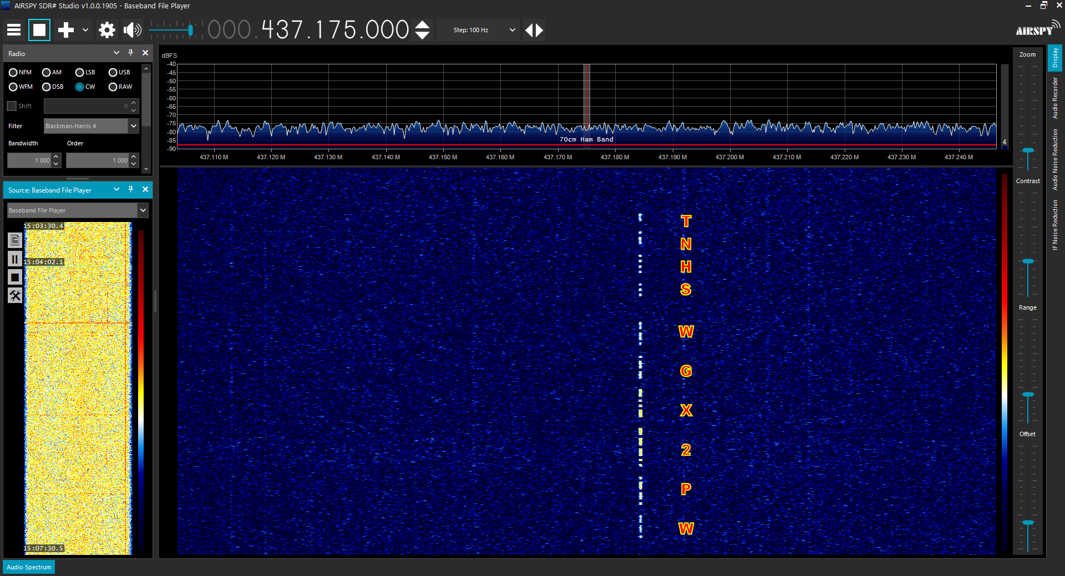Close the Source Baseband File Player panel
Screen dimensions: 1065x576
click(x=145, y=189)
